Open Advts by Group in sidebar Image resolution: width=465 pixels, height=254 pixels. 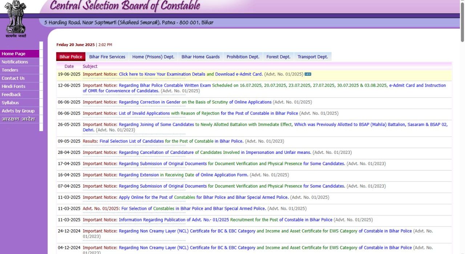tap(20, 111)
